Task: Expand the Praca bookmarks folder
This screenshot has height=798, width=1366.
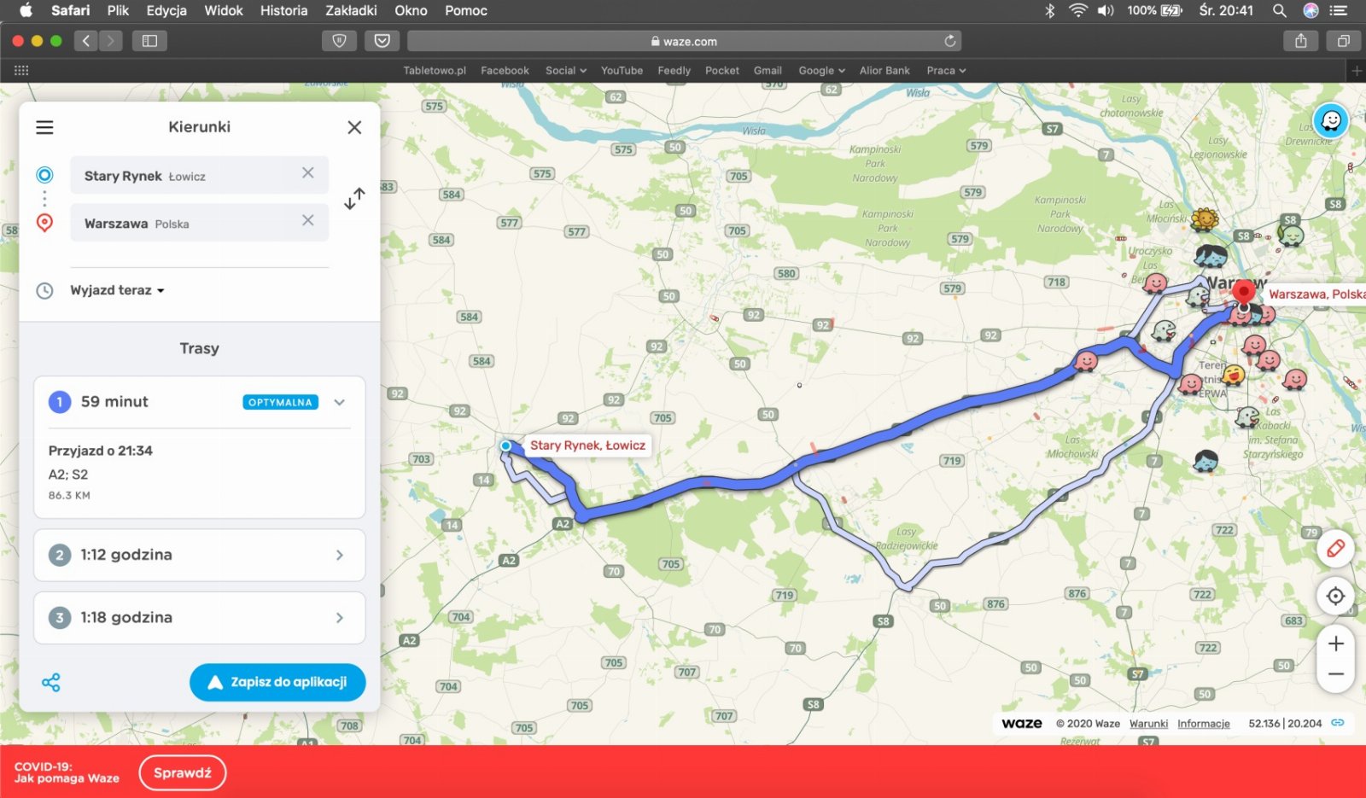Action: point(946,70)
